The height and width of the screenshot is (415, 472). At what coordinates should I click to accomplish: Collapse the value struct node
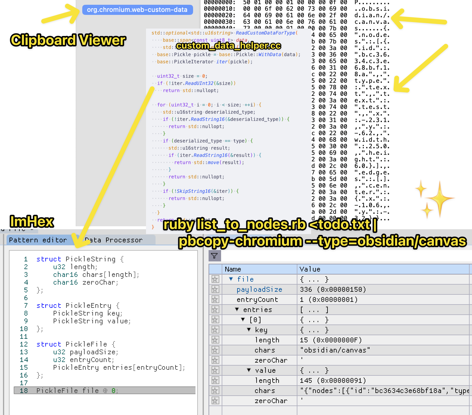click(x=249, y=370)
